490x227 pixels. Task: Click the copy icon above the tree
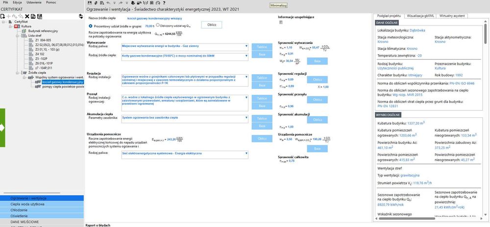click(33, 16)
